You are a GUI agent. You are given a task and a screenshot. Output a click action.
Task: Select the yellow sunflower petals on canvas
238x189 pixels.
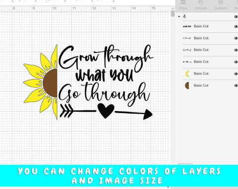tap(33, 83)
